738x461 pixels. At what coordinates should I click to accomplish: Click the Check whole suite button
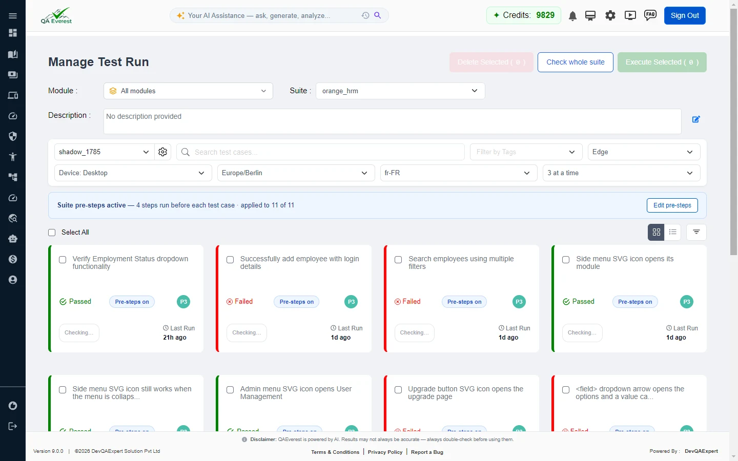[576, 62]
